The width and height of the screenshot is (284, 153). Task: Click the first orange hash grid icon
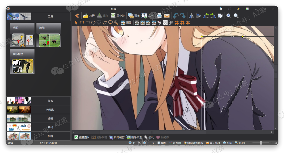click(x=177, y=23)
